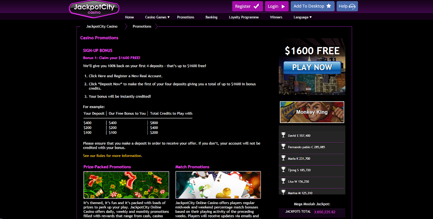Click trophy icon next to David E
Image resolution: width=433 pixels, height=219 pixels.
(283, 135)
